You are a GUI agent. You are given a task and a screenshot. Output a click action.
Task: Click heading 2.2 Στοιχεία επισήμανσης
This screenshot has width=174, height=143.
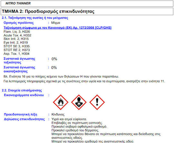click(22, 90)
